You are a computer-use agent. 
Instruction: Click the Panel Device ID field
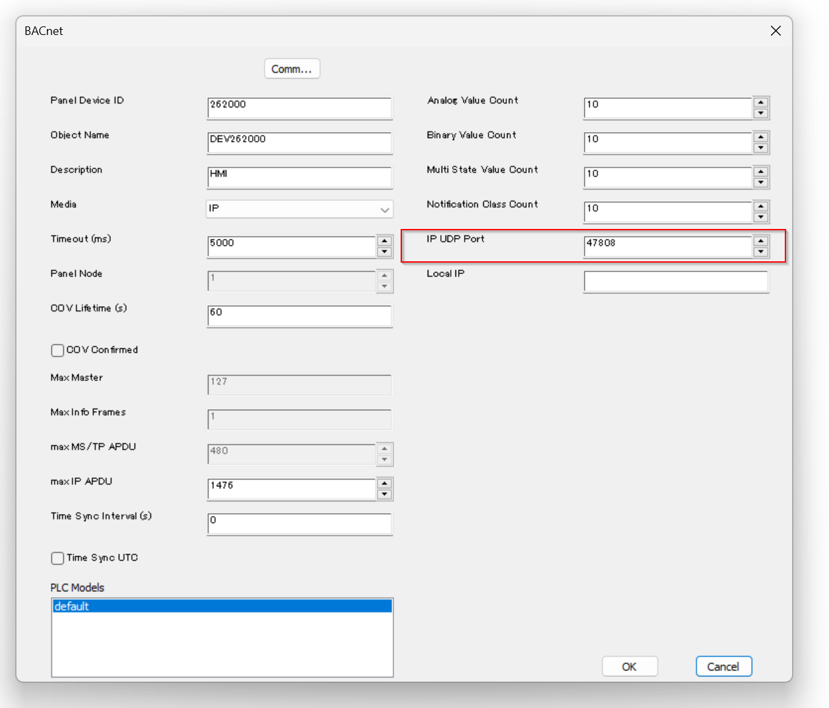(x=300, y=108)
